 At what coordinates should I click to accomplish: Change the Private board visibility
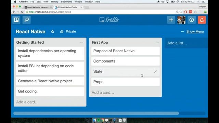68,31
